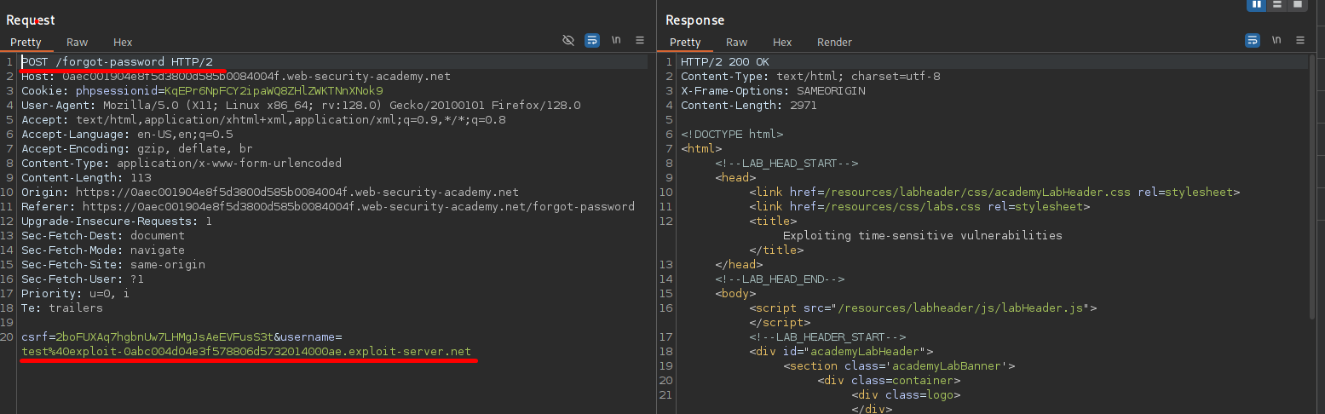Show non-printable characters in Response panel
Screen dimensions: 1325x414
click(1276, 40)
